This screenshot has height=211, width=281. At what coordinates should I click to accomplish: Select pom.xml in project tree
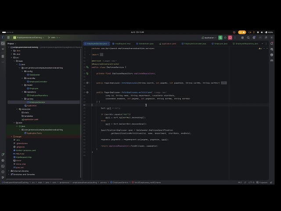coord(19,167)
